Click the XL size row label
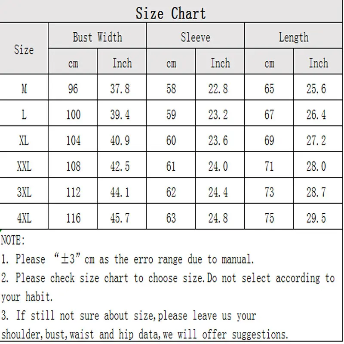The width and height of the screenshot is (344, 344). tap(24, 141)
